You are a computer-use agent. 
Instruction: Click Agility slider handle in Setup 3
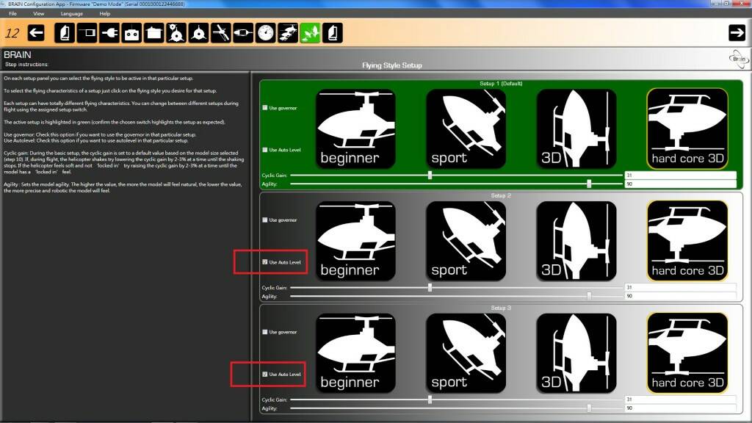tap(589, 408)
